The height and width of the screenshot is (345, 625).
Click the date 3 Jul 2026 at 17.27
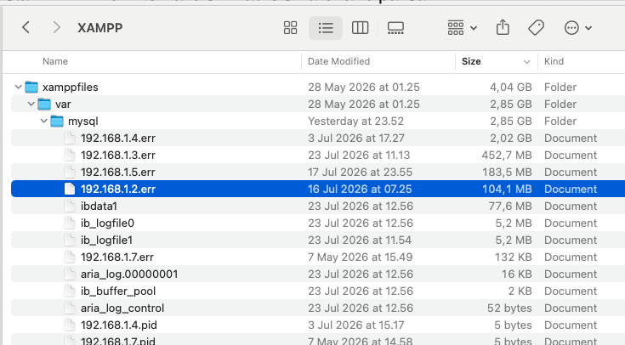pos(356,139)
